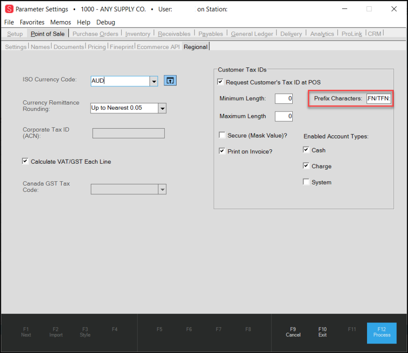Open the Memos menu

coord(61,22)
